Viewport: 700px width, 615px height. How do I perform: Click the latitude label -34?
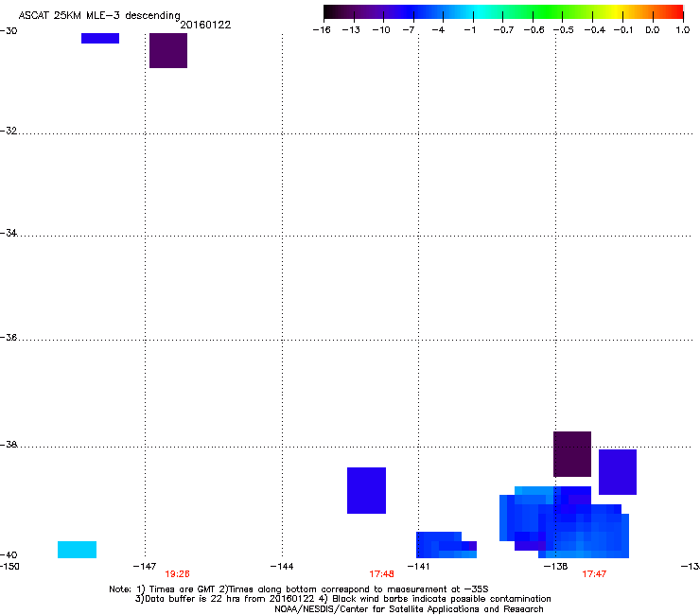(9, 233)
